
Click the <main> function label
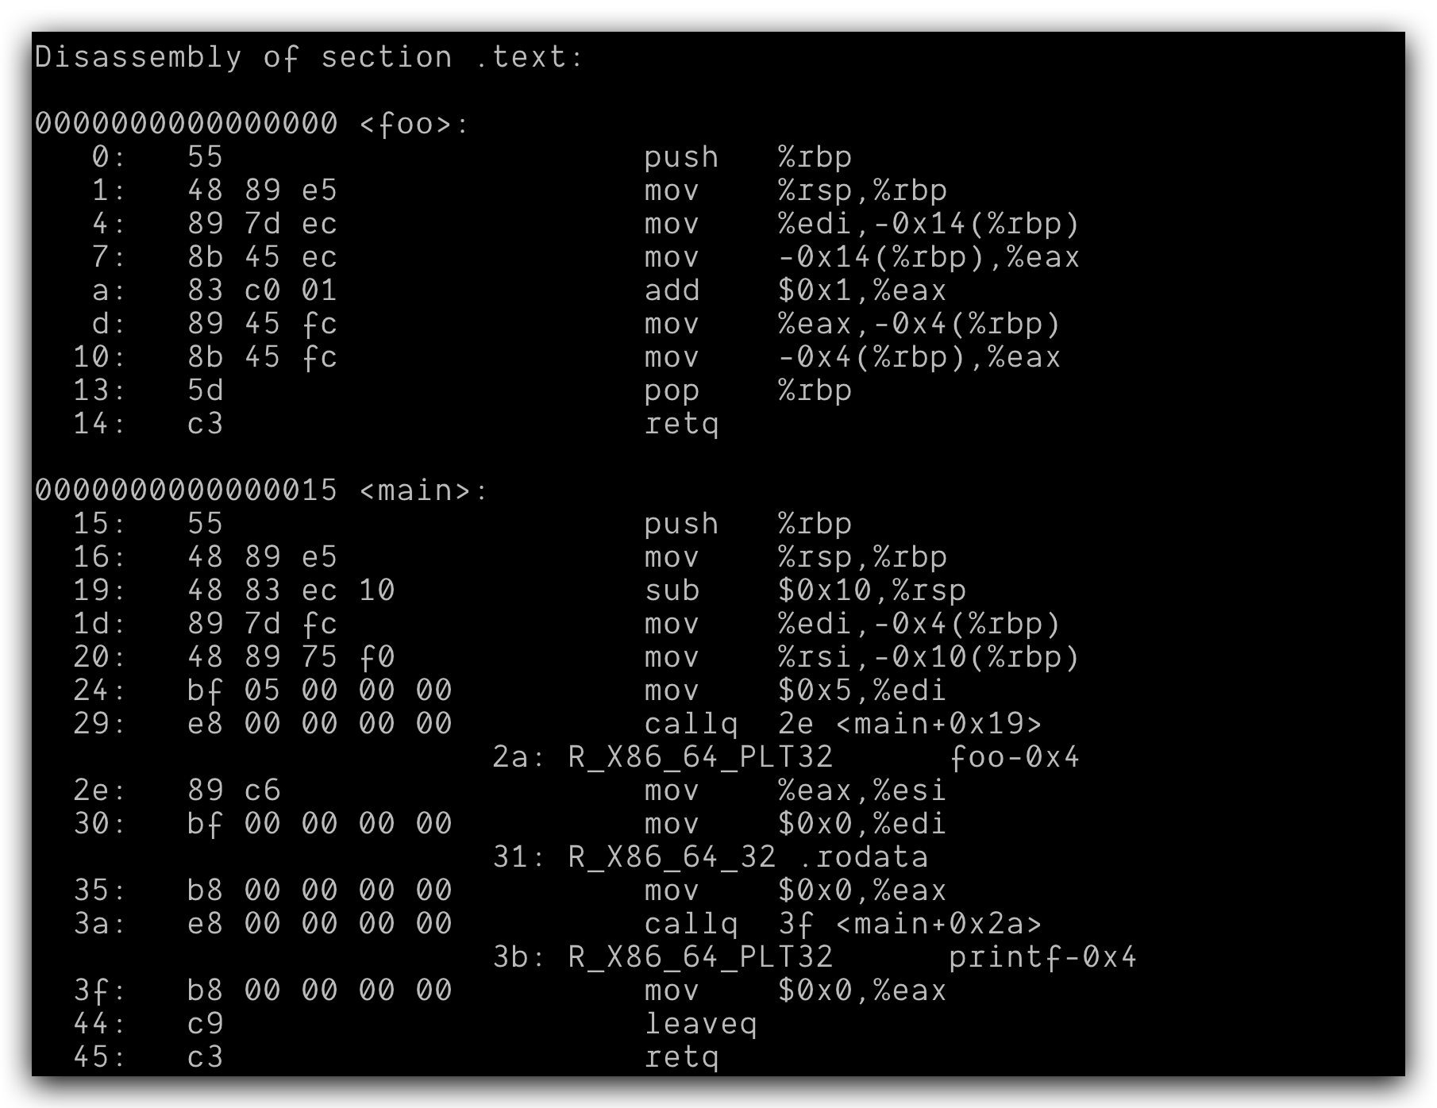coord(424,491)
